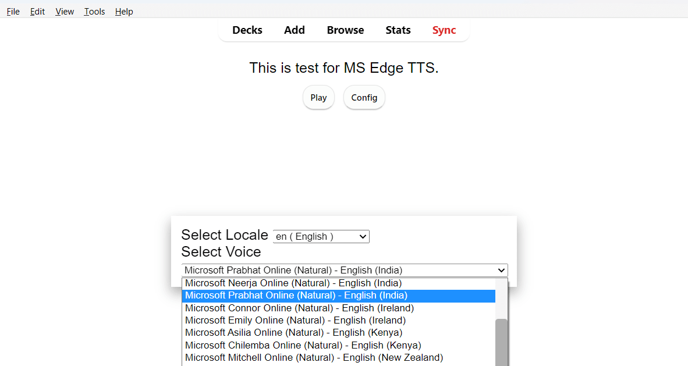Click the voice list scrollbar thumb
688x366 pixels.
(501, 342)
